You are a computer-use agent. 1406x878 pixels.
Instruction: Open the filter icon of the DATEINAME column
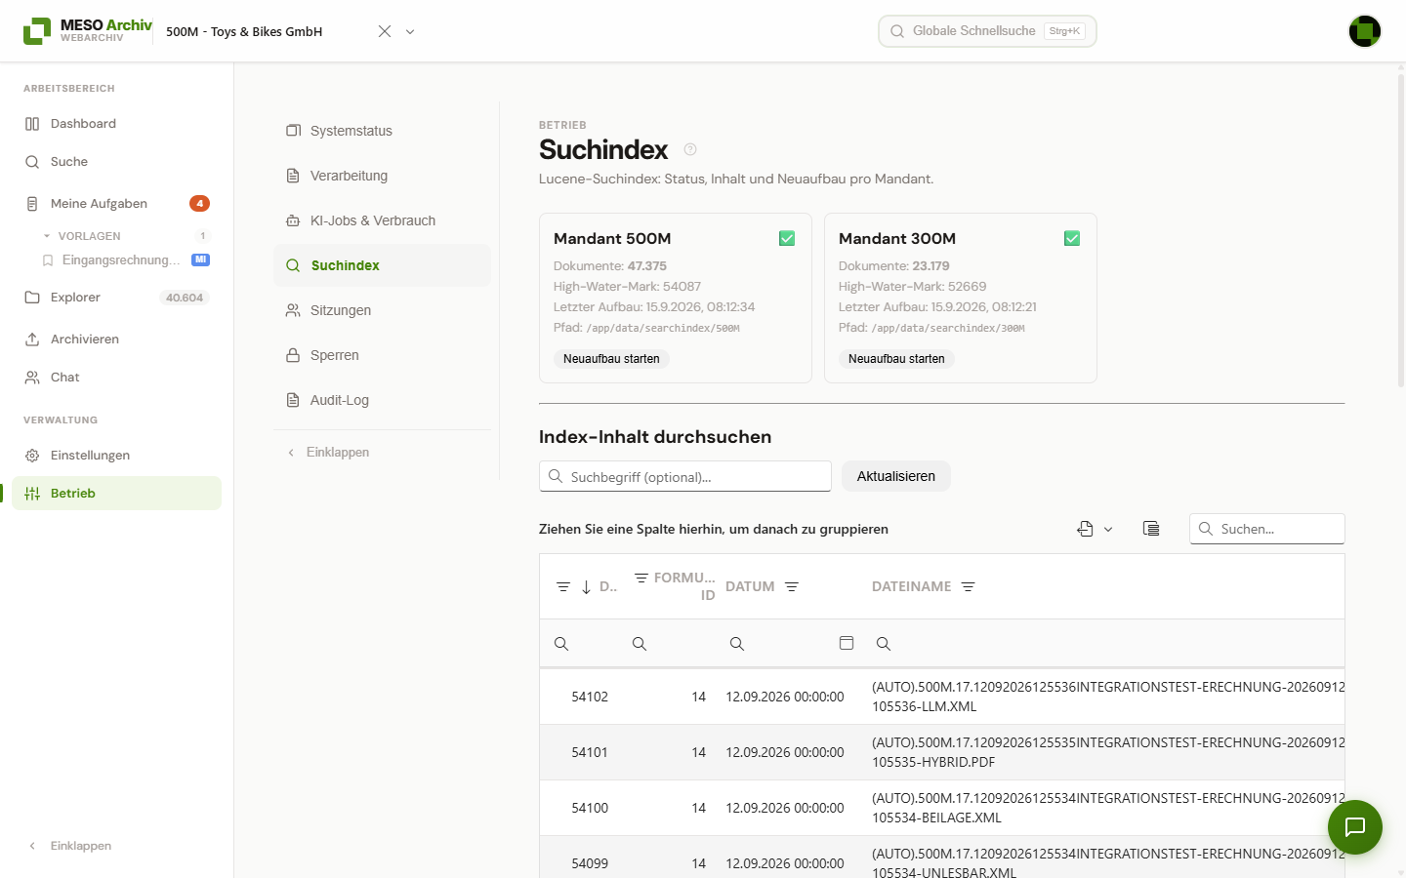969,586
